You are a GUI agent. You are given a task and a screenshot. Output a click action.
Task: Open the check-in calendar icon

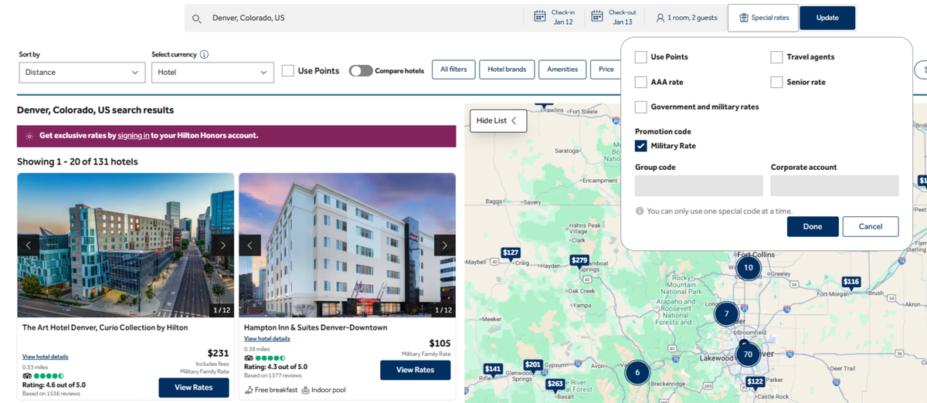[541, 17]
